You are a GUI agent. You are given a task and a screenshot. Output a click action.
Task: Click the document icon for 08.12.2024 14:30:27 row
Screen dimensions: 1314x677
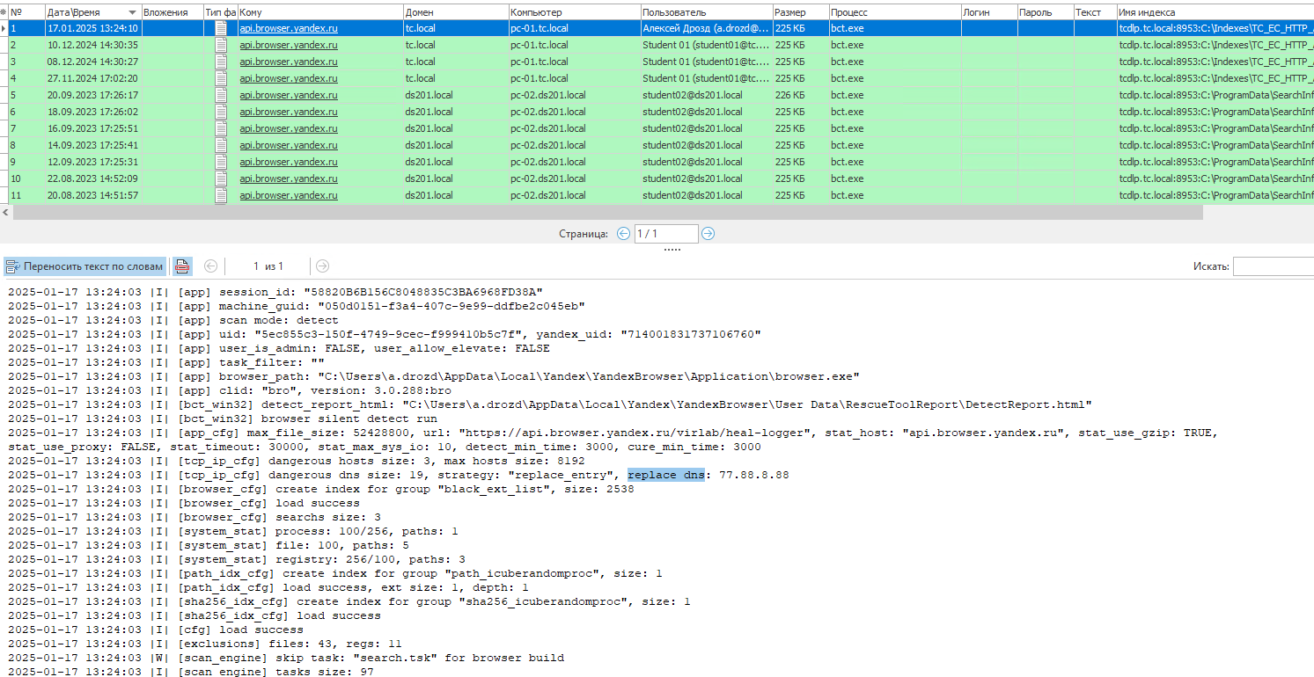click(x=221, y=62)
